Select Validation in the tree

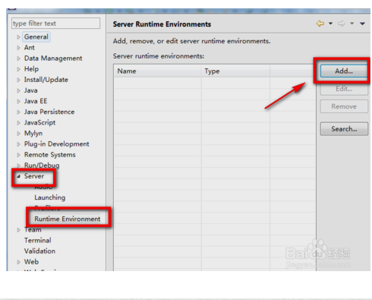(x=39, y=251)
